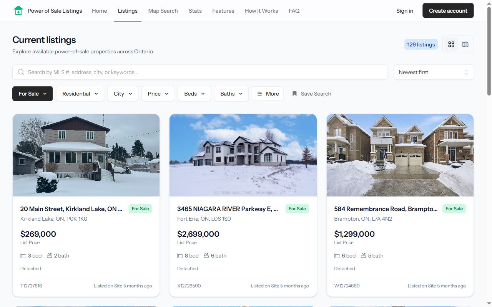Click bed icon on 20 Main Street card
This screenshot has width=492, height=307.
(x=23, y=256)
